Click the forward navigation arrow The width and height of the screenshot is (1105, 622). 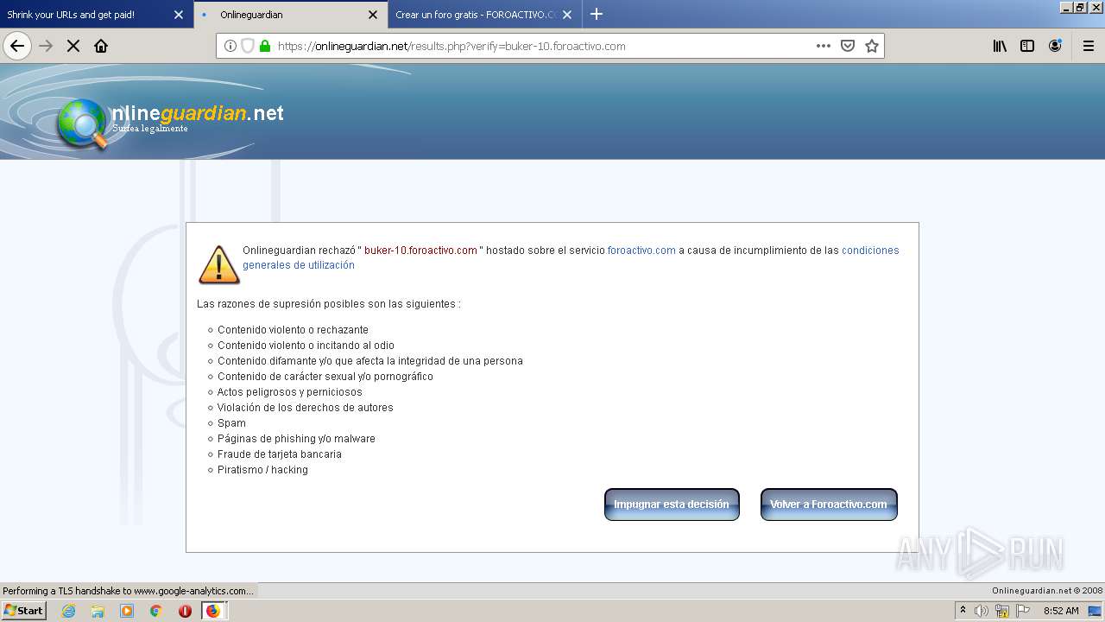47,46
